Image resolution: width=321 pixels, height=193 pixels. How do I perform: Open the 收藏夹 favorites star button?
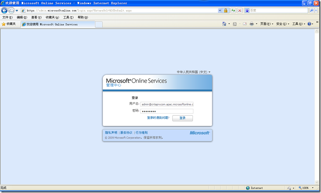[9, 24]
